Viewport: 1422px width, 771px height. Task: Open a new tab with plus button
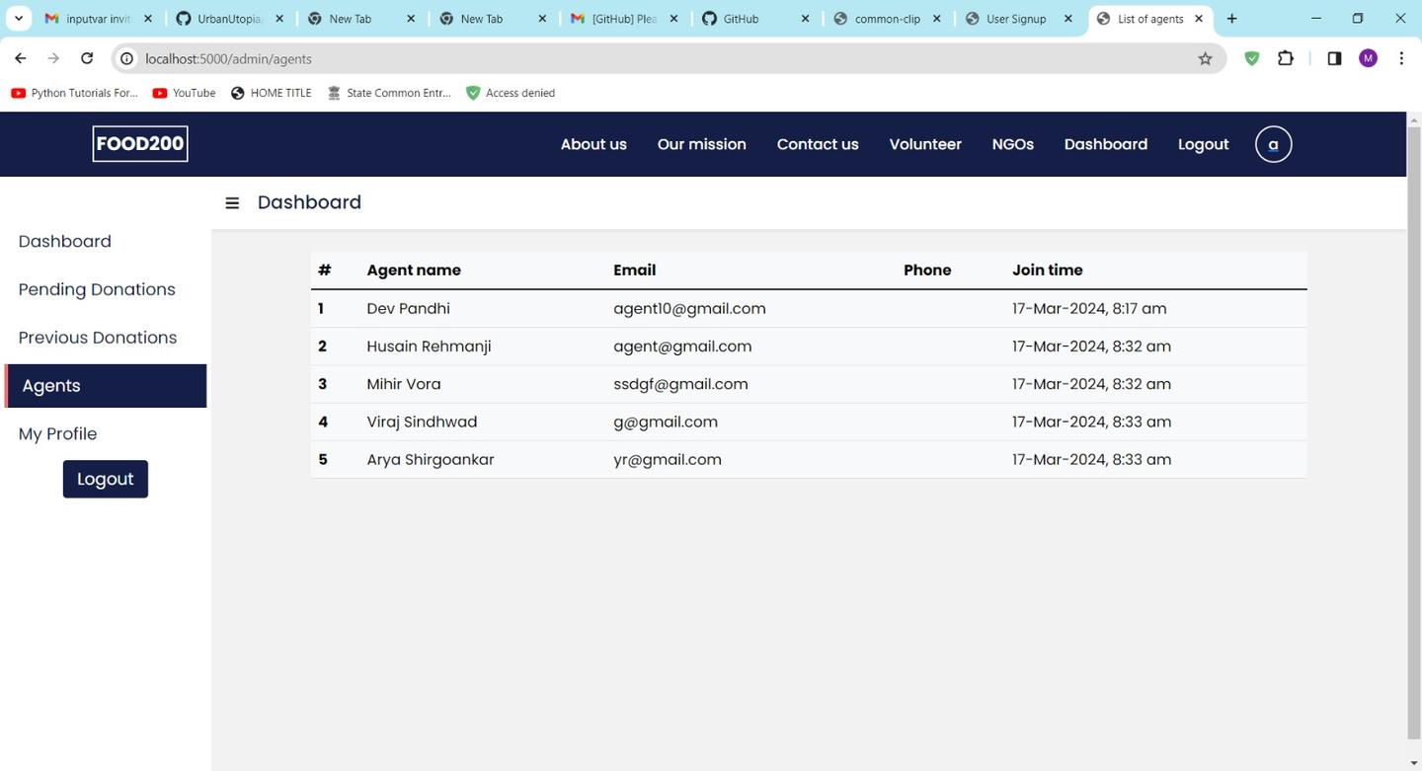[1231, 19]
